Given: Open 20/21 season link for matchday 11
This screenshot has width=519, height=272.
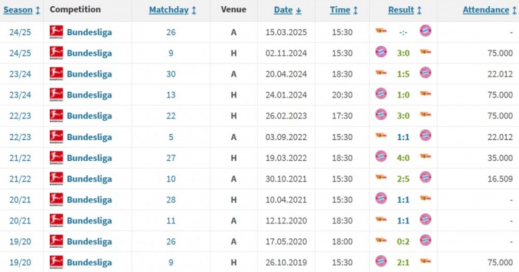Looking at the screenshot, I should click(x=20, y=220).
